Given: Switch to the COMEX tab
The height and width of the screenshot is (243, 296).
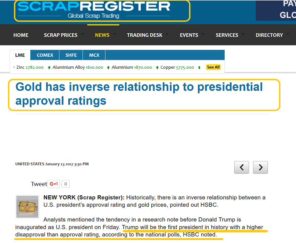Looking at the screenshot, I should (x=45, y=55).
